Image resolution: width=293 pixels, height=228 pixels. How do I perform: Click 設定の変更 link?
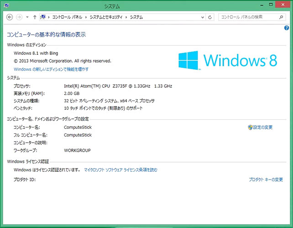263,127
